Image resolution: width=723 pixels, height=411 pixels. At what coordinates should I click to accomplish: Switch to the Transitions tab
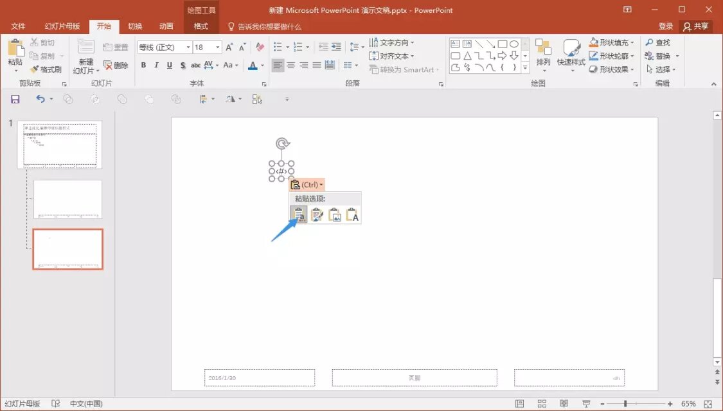tap(135, 26)
